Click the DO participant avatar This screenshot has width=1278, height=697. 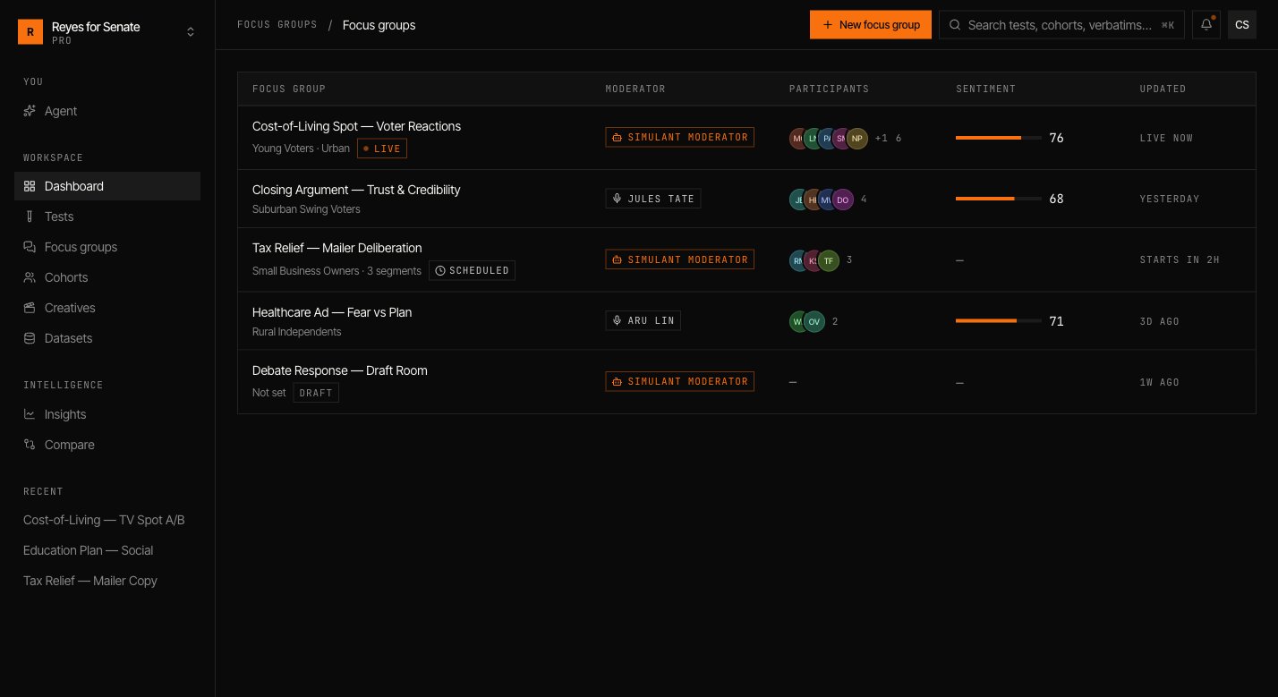(843, 200)
